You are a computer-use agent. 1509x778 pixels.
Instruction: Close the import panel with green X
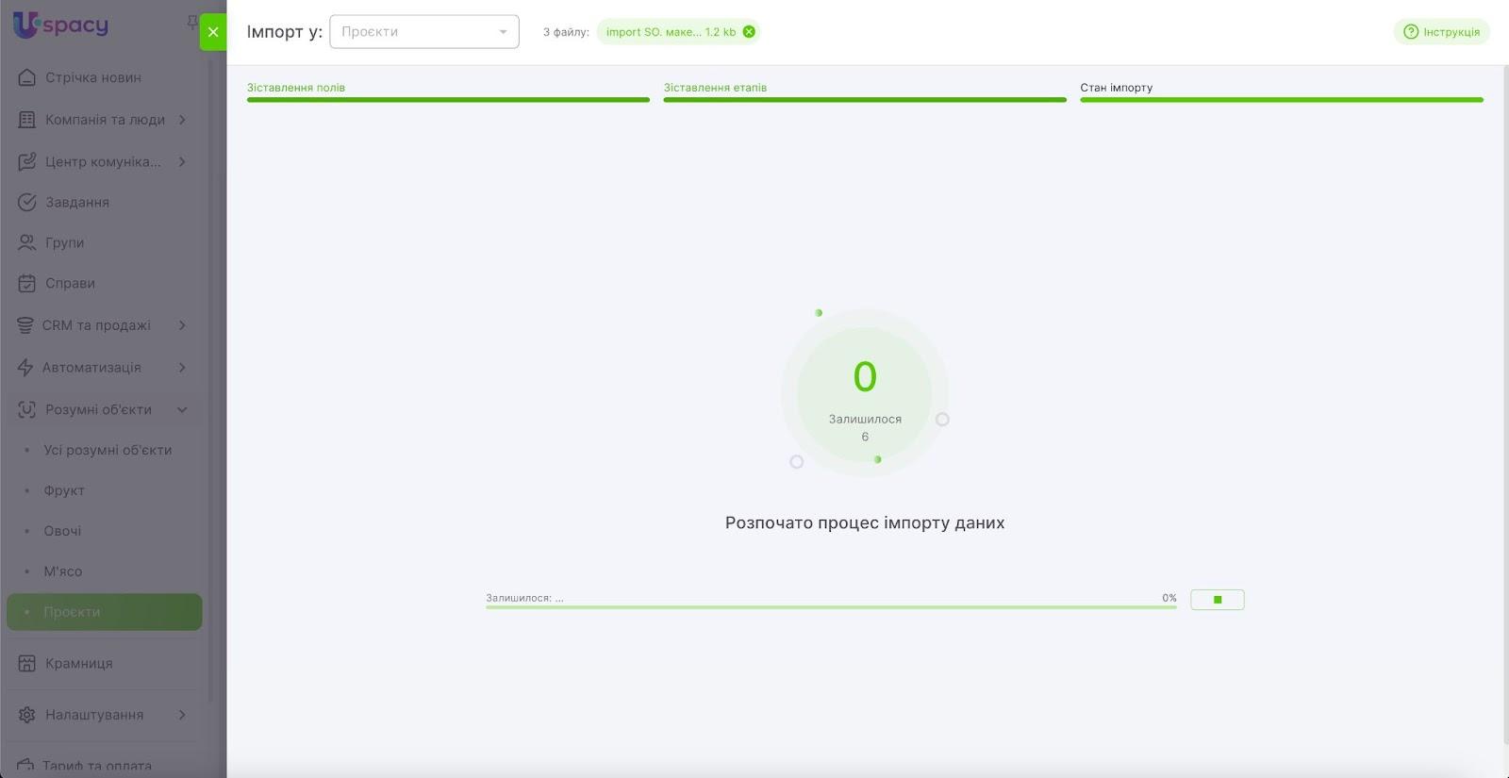[213, 32]
